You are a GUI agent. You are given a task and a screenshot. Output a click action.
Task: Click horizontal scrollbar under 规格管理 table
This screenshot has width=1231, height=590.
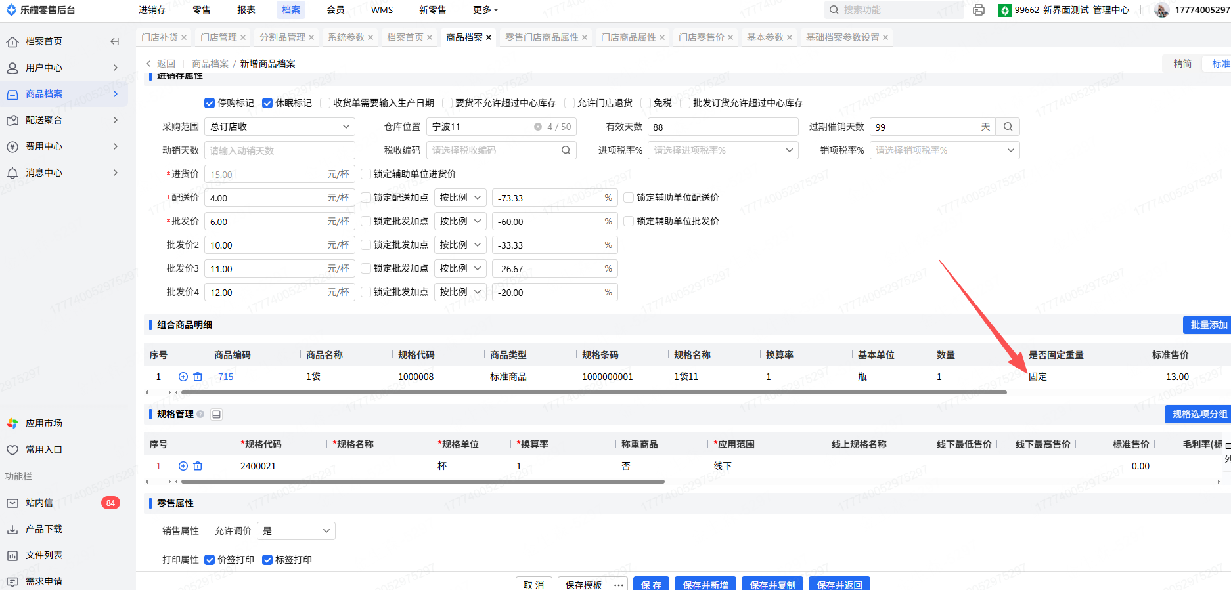coord(423,482)
